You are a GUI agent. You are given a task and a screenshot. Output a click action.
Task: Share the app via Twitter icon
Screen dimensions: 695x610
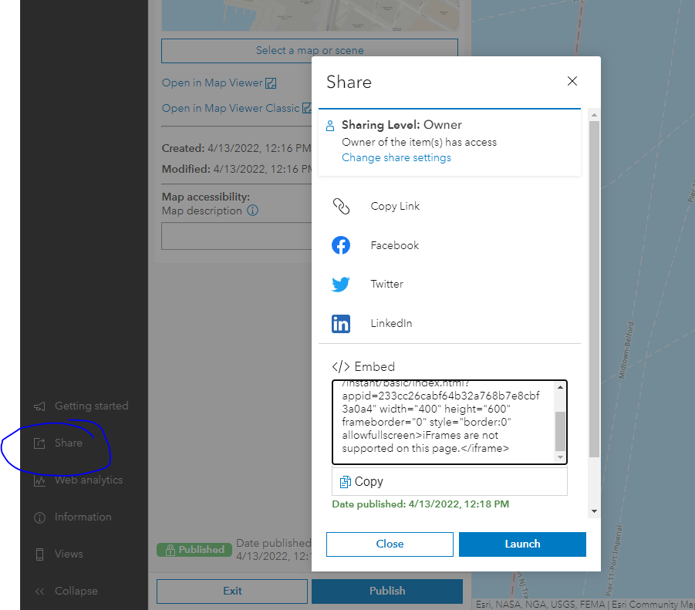(341, 284)
